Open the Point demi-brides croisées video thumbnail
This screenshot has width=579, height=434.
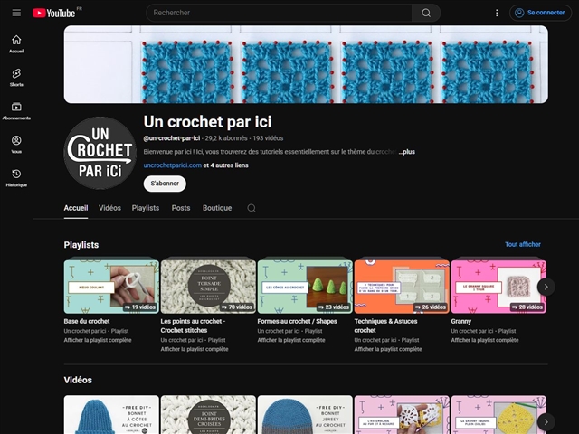point(208,415)
